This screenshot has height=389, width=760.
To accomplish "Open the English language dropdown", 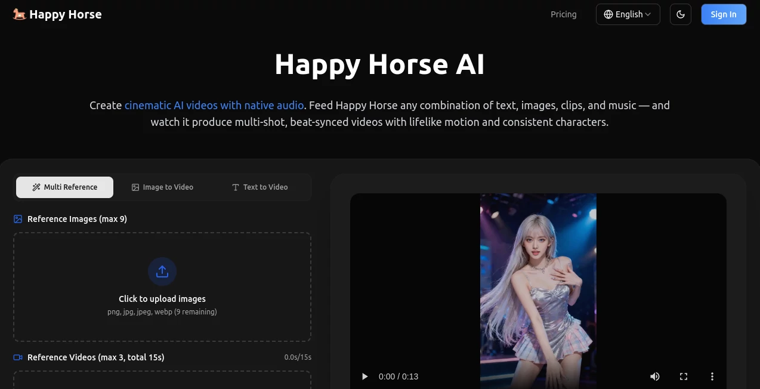I will coord(628,14).
